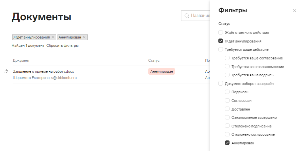Close the Фильтры panel

[x=294, y=11]
